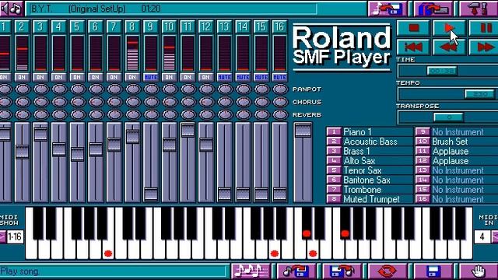Click the Time slider handle
The image size is (498, 280).
pyautogui.click(x=443, y=71)
